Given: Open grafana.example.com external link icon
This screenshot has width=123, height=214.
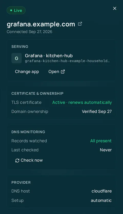Looking at the screenshot, I should 80,24.
